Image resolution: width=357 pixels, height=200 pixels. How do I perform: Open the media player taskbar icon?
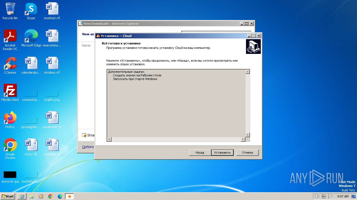[x=41, y=196]
